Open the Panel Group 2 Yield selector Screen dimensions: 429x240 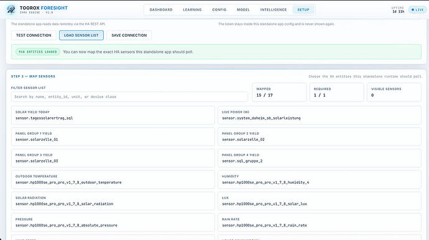(320, 136)
